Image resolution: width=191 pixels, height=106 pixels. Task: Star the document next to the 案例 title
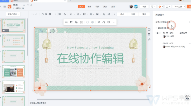(x=24, y=5)
